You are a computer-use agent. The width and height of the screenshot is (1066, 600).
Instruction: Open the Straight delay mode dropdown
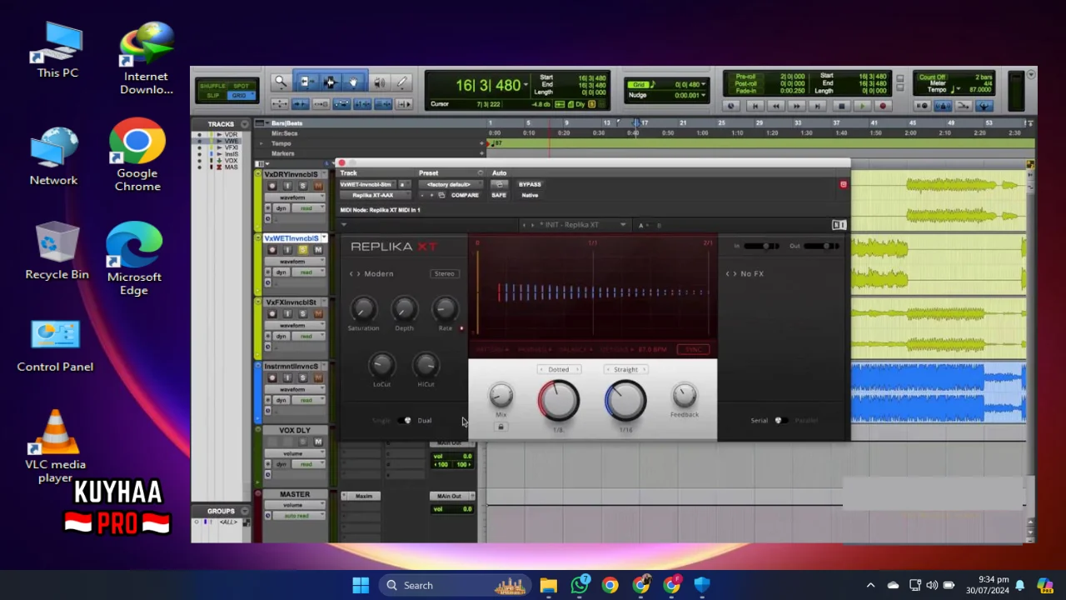pyautogui.click(x=625, y=369)
